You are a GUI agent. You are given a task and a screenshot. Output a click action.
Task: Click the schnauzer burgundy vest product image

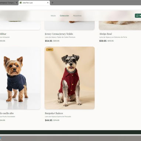pos(69,78)
